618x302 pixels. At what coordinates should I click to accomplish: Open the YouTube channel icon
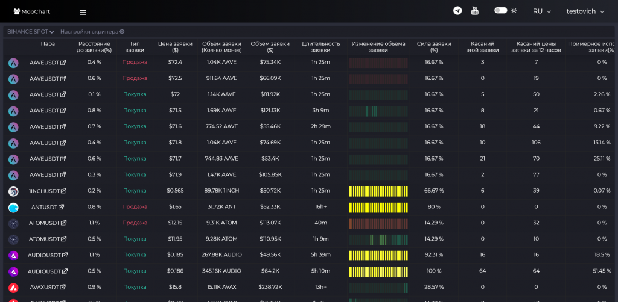pyautogui.click(x=475, y=11)
